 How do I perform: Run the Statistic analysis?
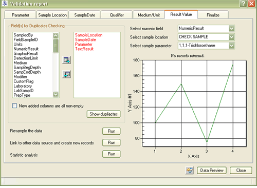pos(112,154)
